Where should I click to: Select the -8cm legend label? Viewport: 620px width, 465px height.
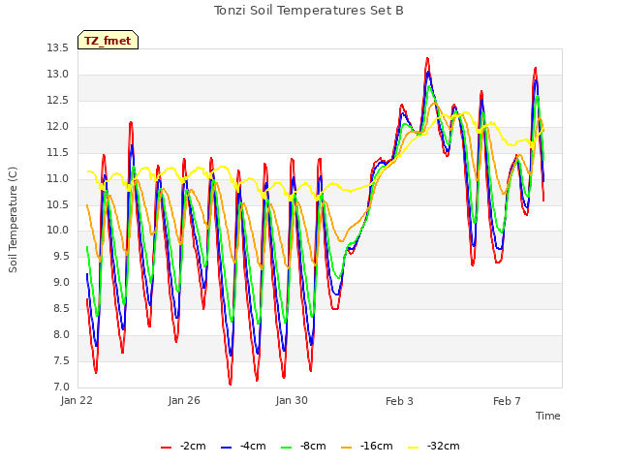coord(313,446)
